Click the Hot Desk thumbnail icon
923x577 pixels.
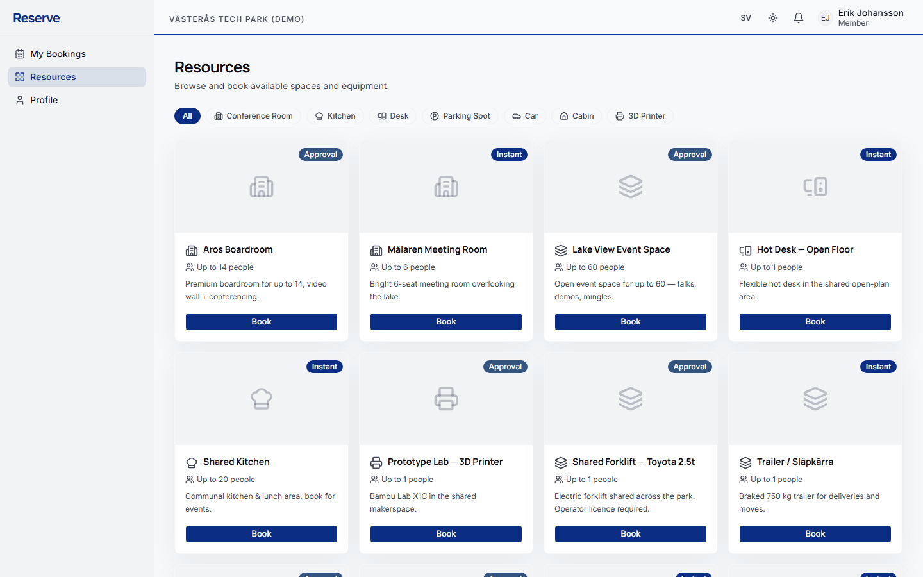pos(815,187)
